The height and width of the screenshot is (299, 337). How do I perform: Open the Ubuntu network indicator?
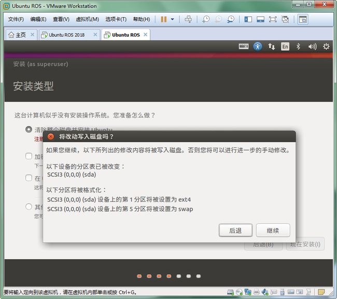[271, 46]
